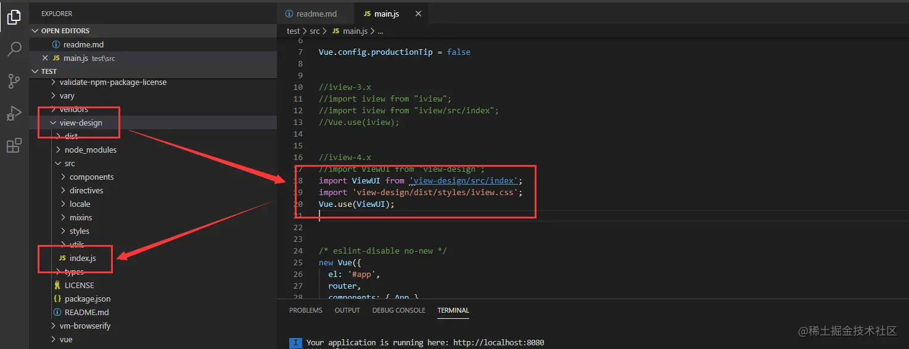Select the TERMINAL panel tab
Screen dimensions: 909x349
click(453, 310)
